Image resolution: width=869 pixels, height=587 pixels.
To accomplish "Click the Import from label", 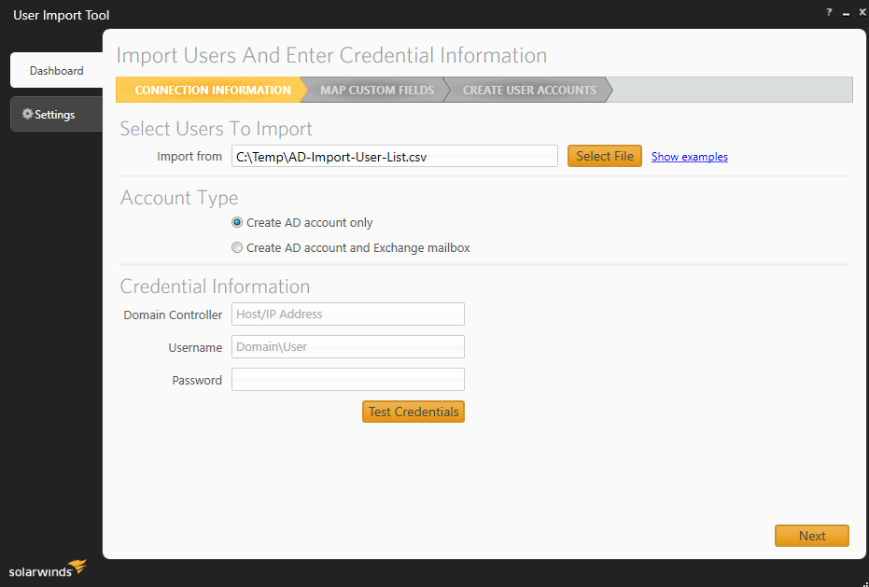I will [189, 156].
